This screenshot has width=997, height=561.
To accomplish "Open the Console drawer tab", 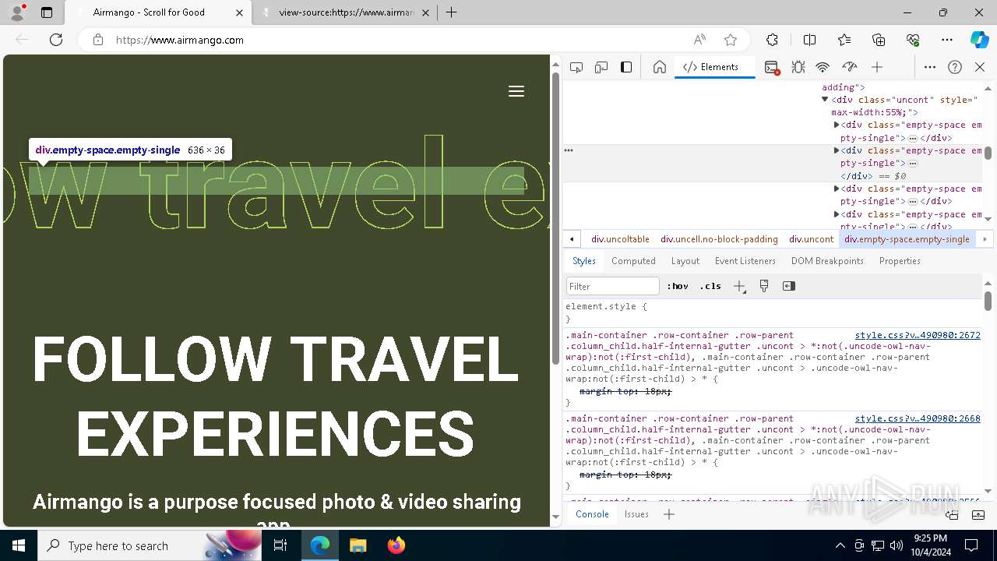I will [592, 514].
